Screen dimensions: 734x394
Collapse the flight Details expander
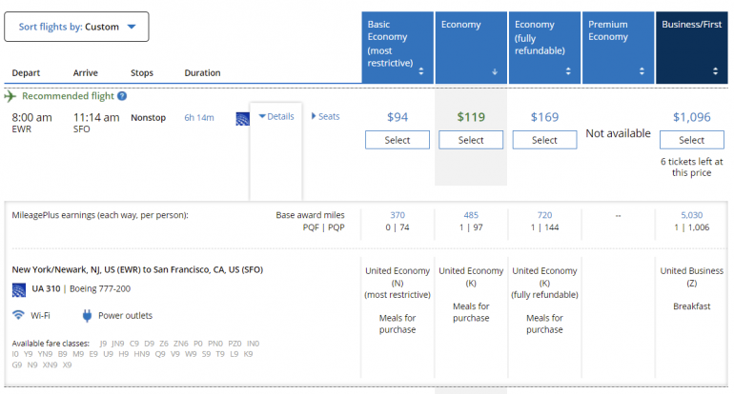276,117
